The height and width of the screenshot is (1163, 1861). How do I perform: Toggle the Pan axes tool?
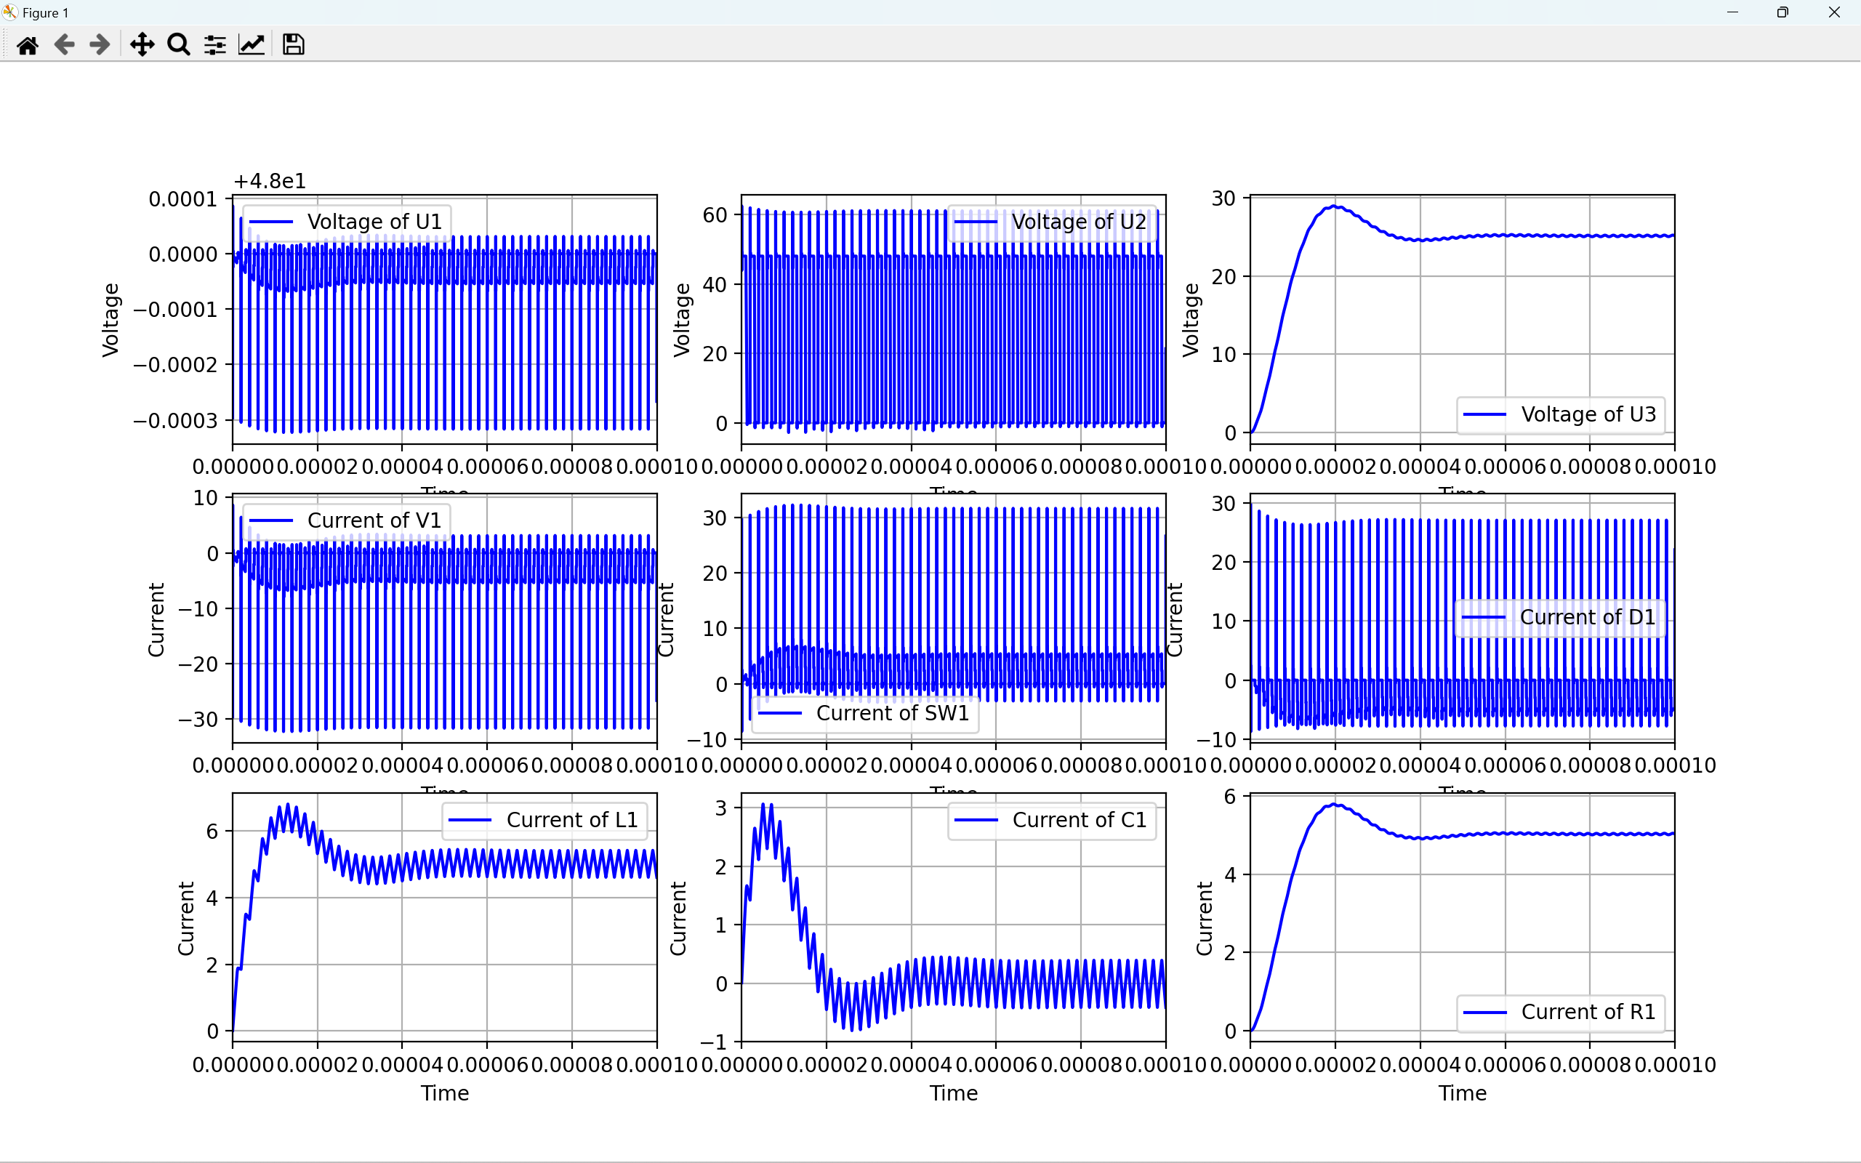tap(142, 44)
